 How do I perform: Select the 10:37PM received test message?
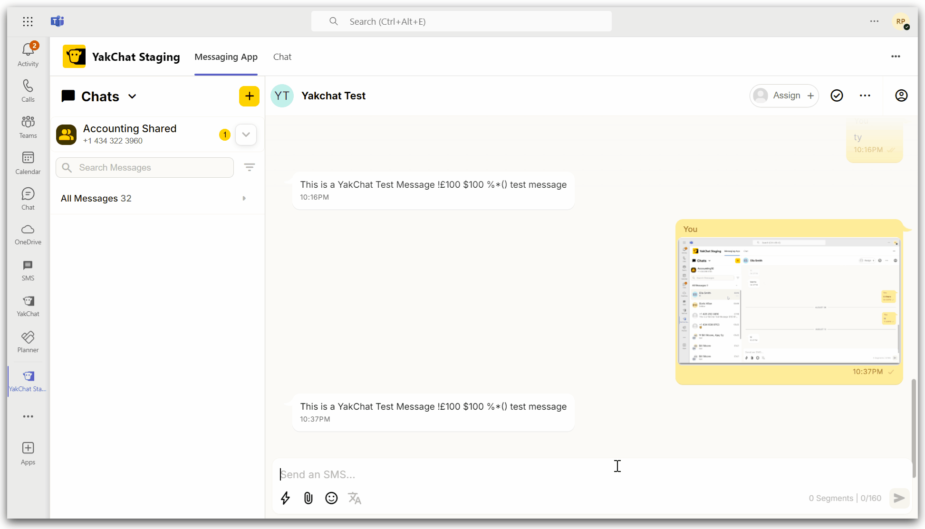click(x=433, y=412)
